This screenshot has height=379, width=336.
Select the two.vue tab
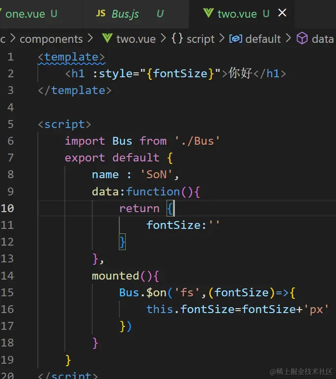click(237, 14)
